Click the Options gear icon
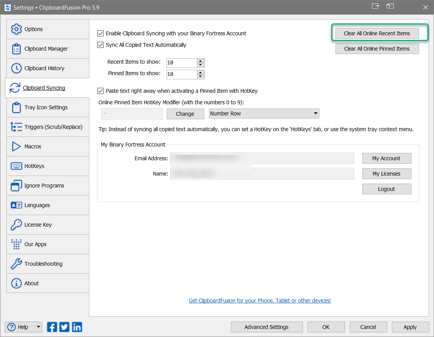The width and height of the screenshot is (434, 337). click(x=16, y=29)
